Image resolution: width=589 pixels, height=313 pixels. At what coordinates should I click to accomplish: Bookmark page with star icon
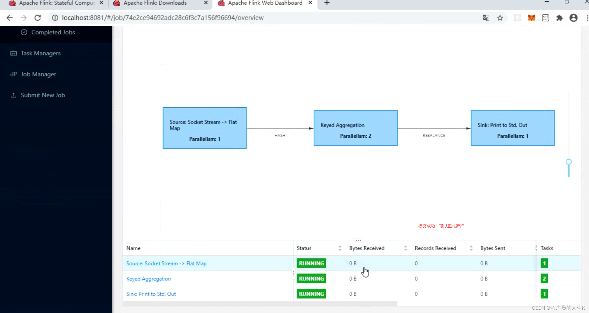point(500,18)
